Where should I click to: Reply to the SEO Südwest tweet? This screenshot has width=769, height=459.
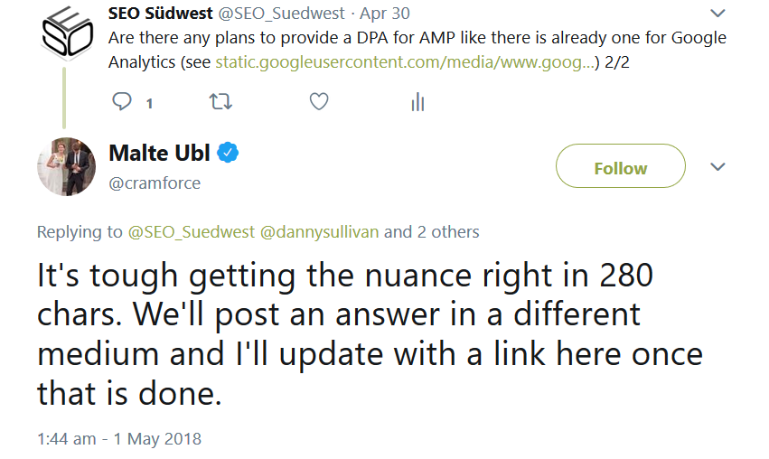pos(122,102)
